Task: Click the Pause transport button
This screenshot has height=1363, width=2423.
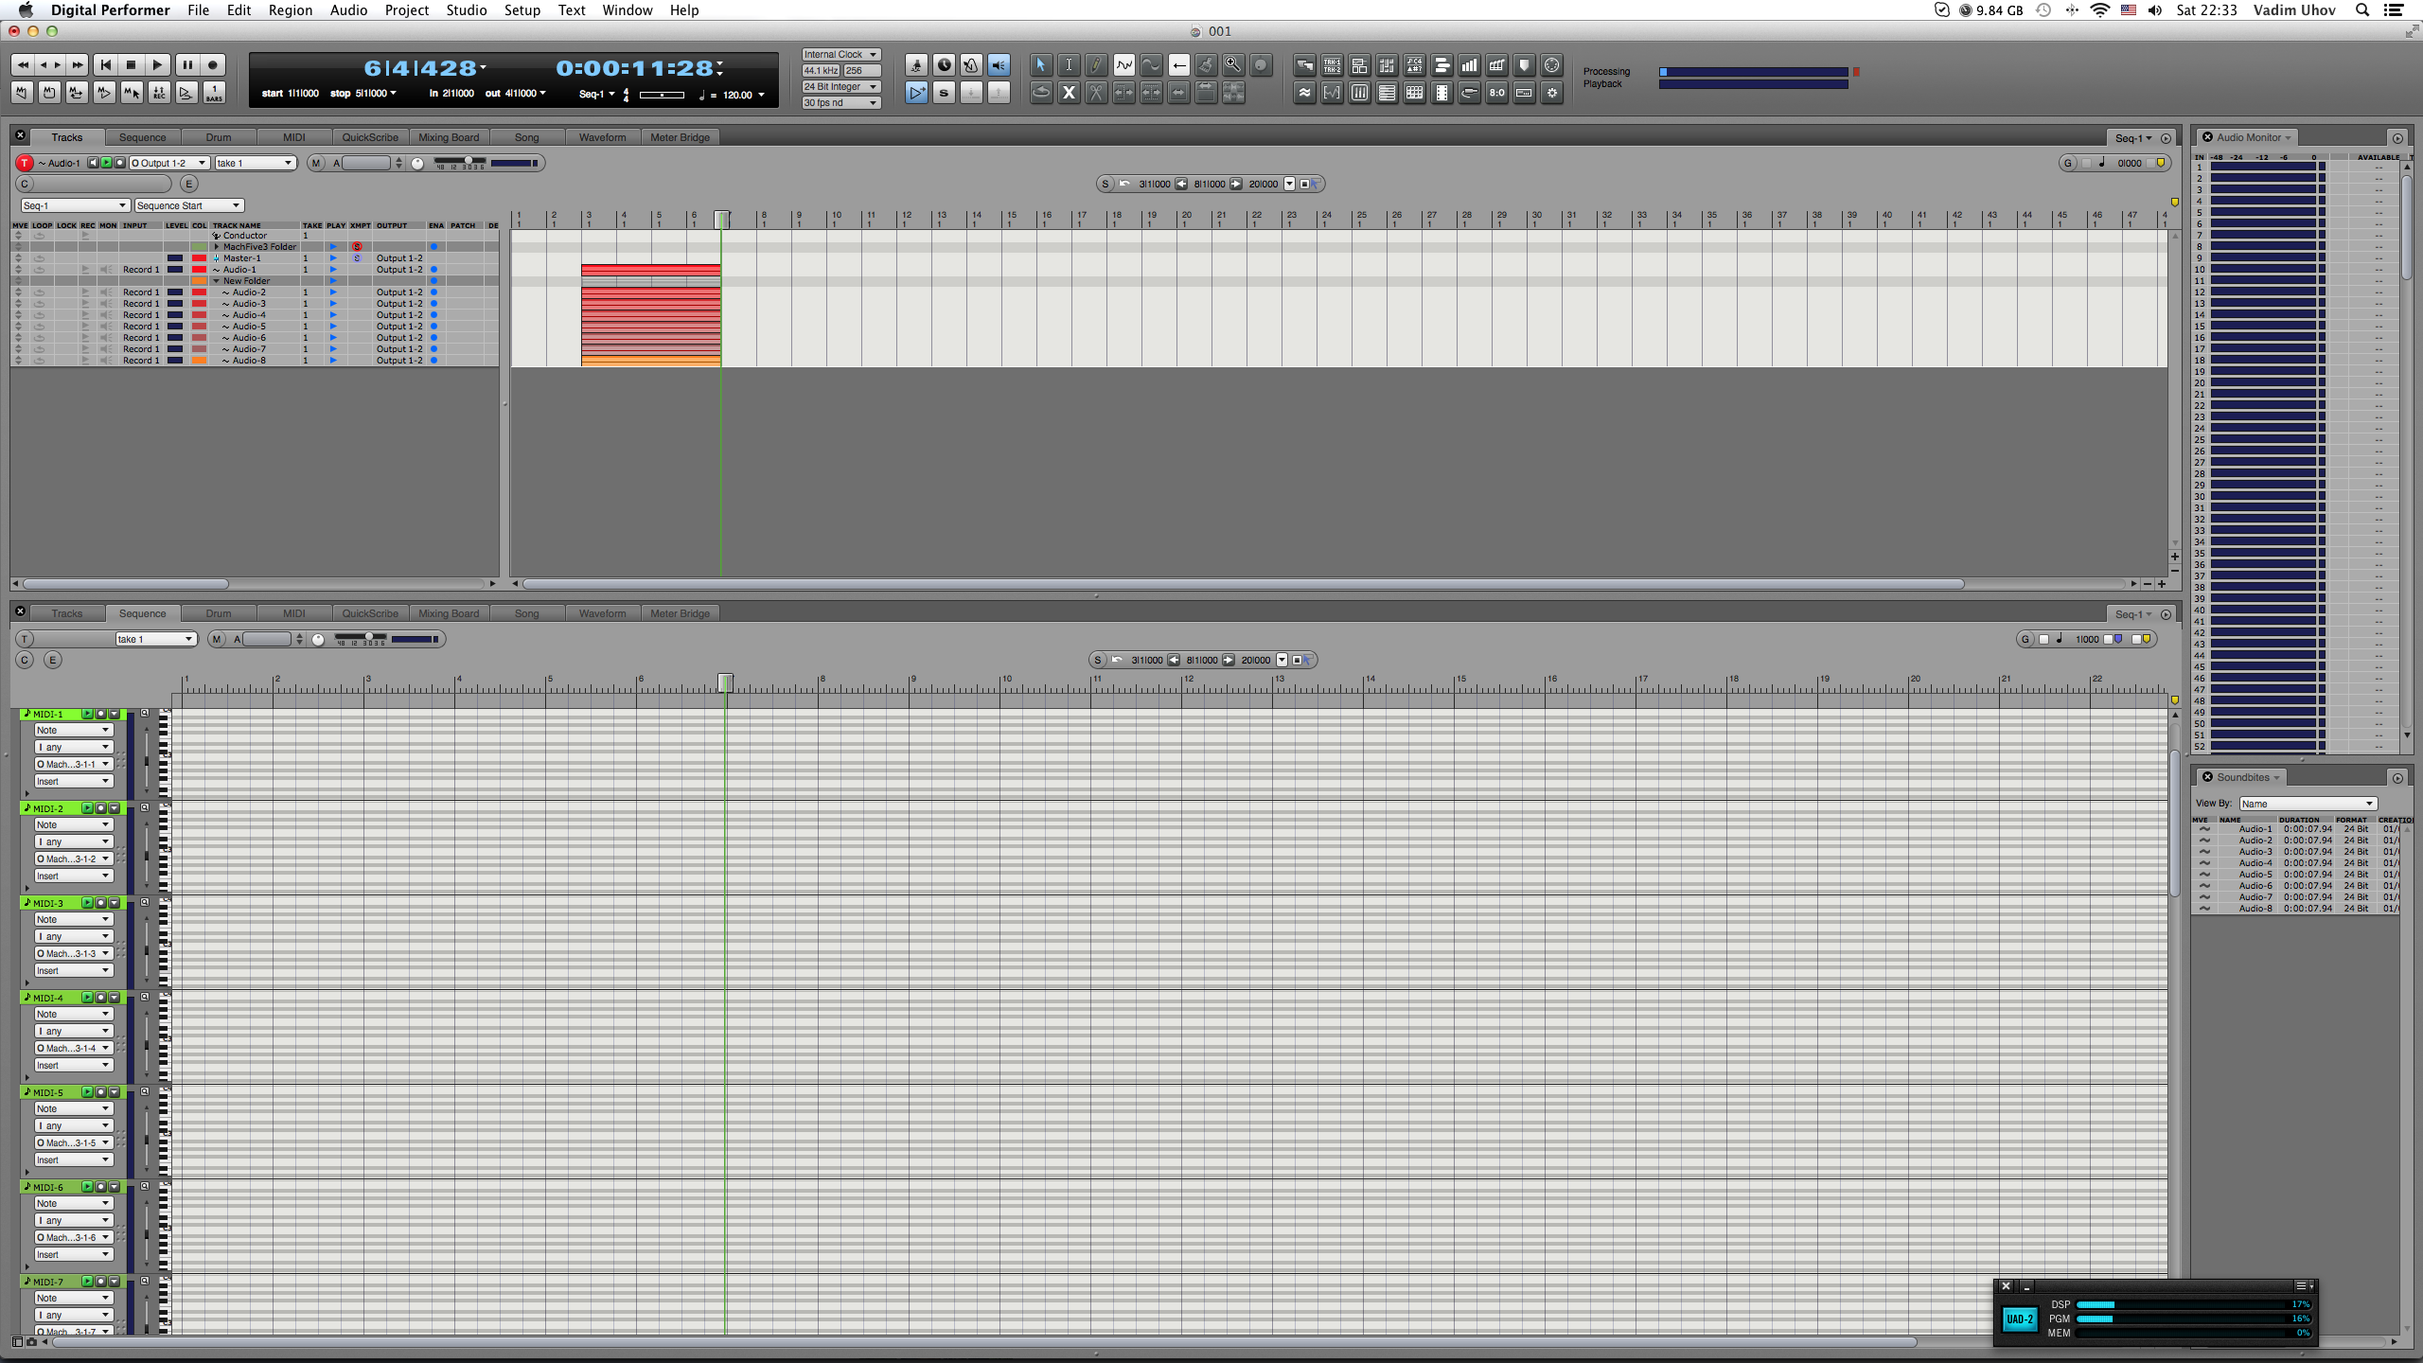Action: click(x=186, y=65)
